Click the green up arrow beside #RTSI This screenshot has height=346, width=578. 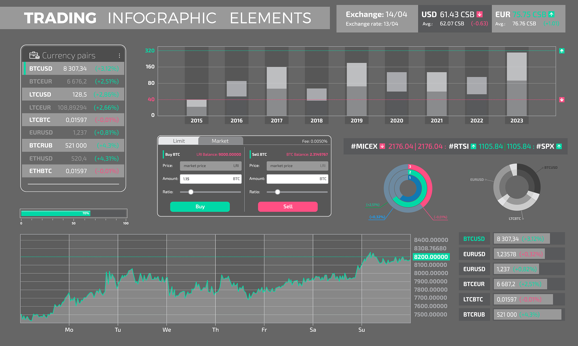(474, 146)
